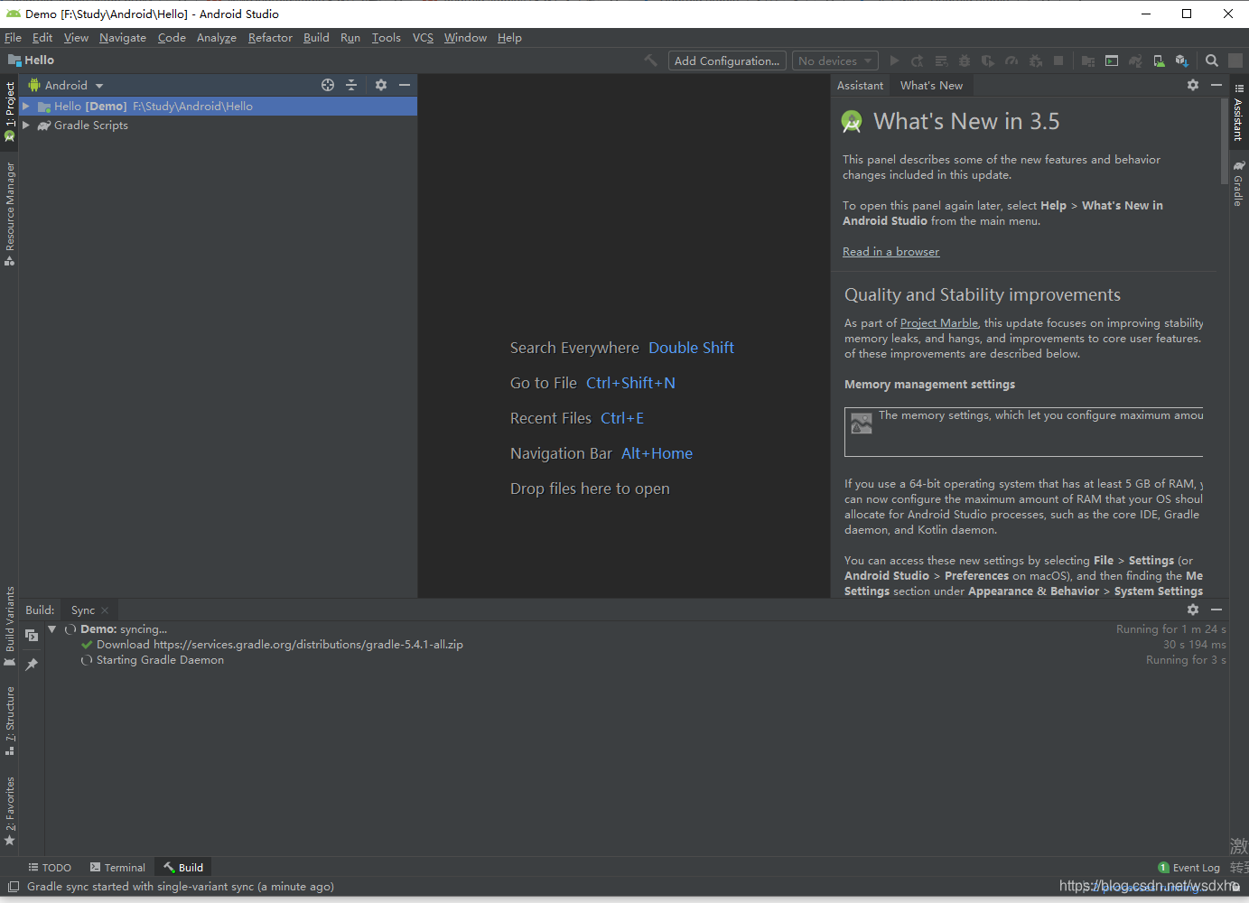Switch to What's New tab
The width and height of the screenshot is (1249, 903).
931,85
